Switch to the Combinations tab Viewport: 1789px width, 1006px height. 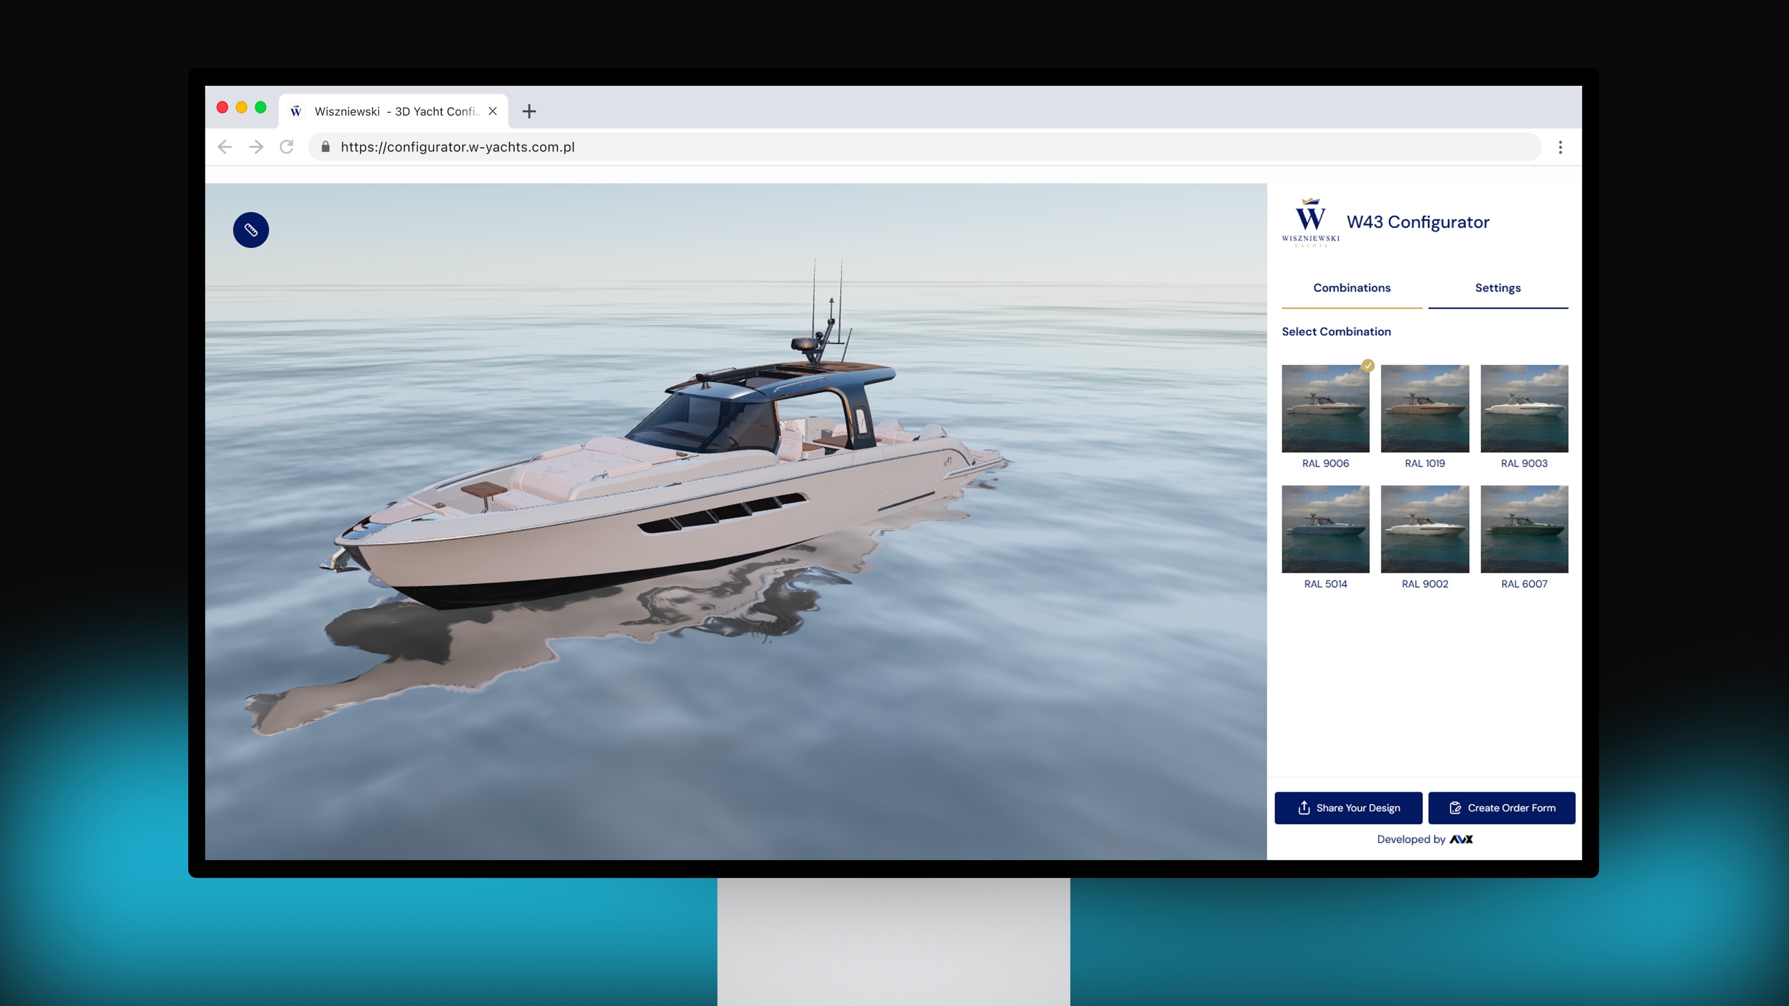click(1352, 287)
